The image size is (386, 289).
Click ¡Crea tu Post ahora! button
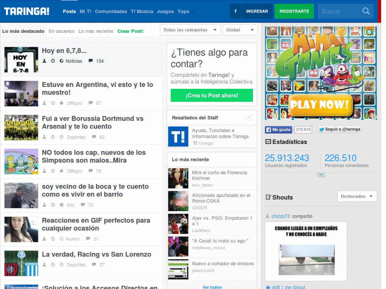click(212, 95)
